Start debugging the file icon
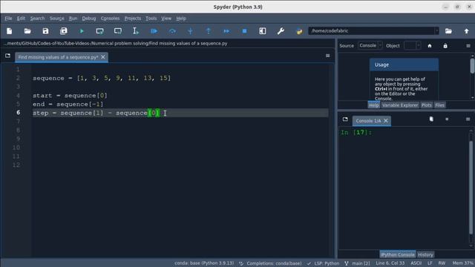 point(154,31)
